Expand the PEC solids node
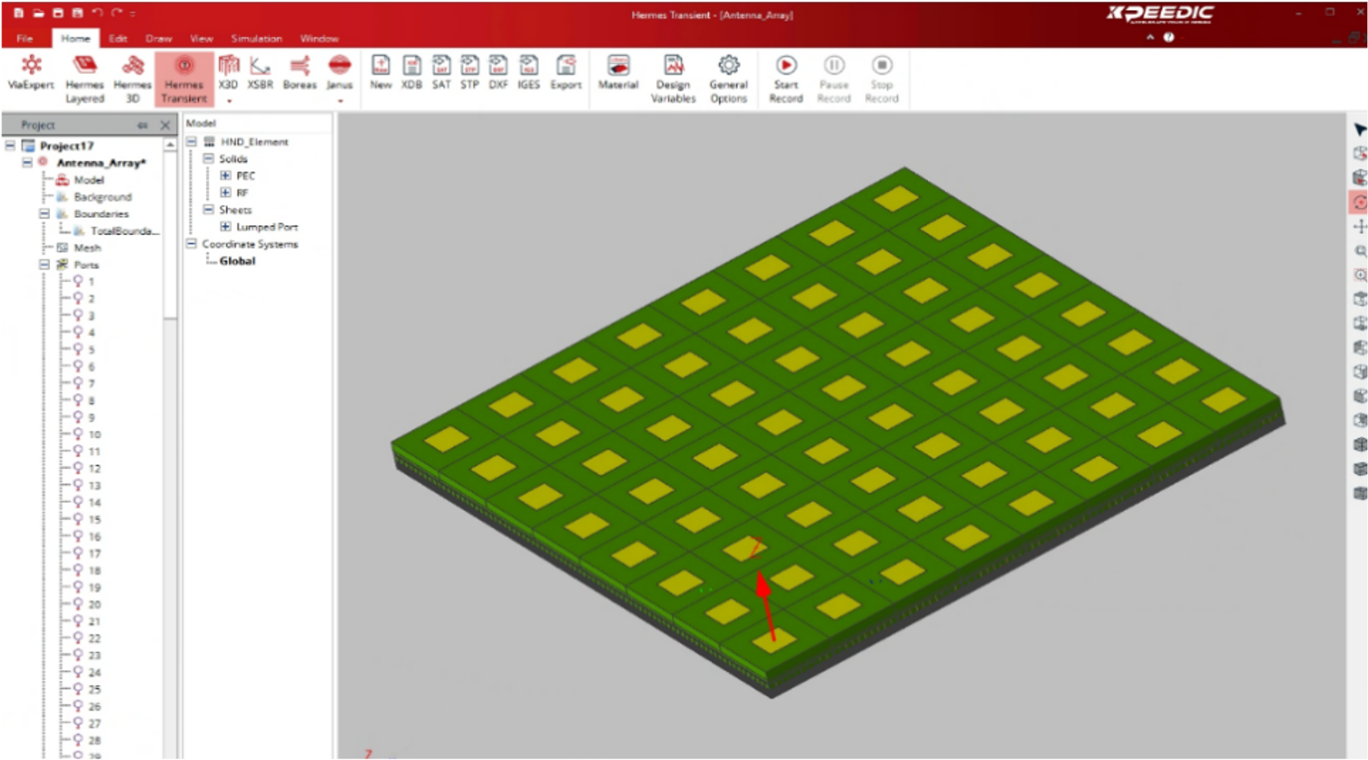Screen dimensions: 1368x760 226,176
